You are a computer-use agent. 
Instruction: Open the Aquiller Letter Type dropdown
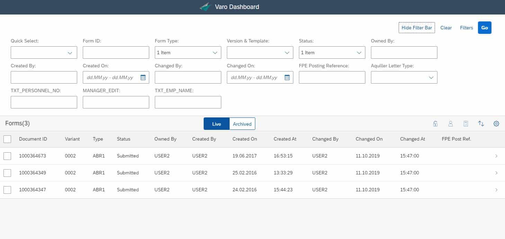pos(431,77)
